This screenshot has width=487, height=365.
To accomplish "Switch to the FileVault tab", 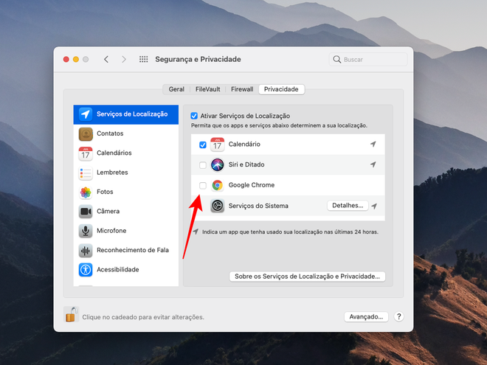I will point(207,89).
